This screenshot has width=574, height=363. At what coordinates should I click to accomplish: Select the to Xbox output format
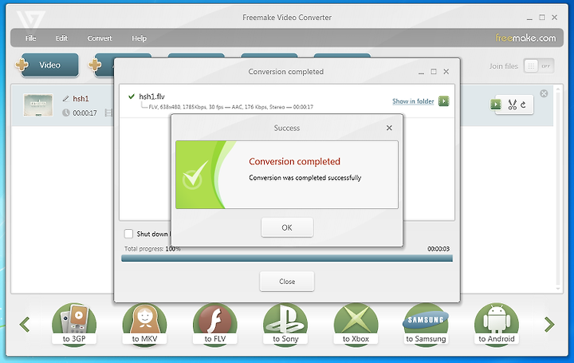pyautogui.click(x=356, y=325)
